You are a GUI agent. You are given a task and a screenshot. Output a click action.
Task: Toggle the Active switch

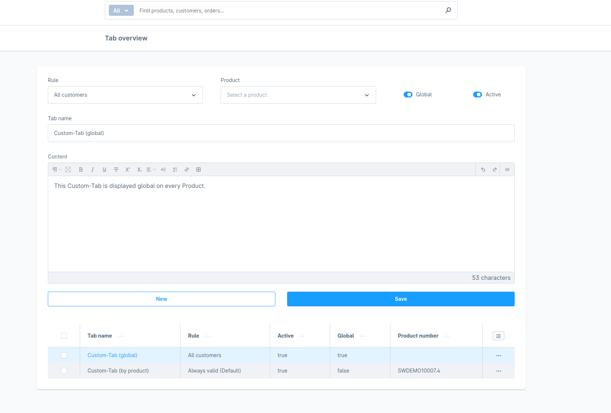click(x=478, y=95)
